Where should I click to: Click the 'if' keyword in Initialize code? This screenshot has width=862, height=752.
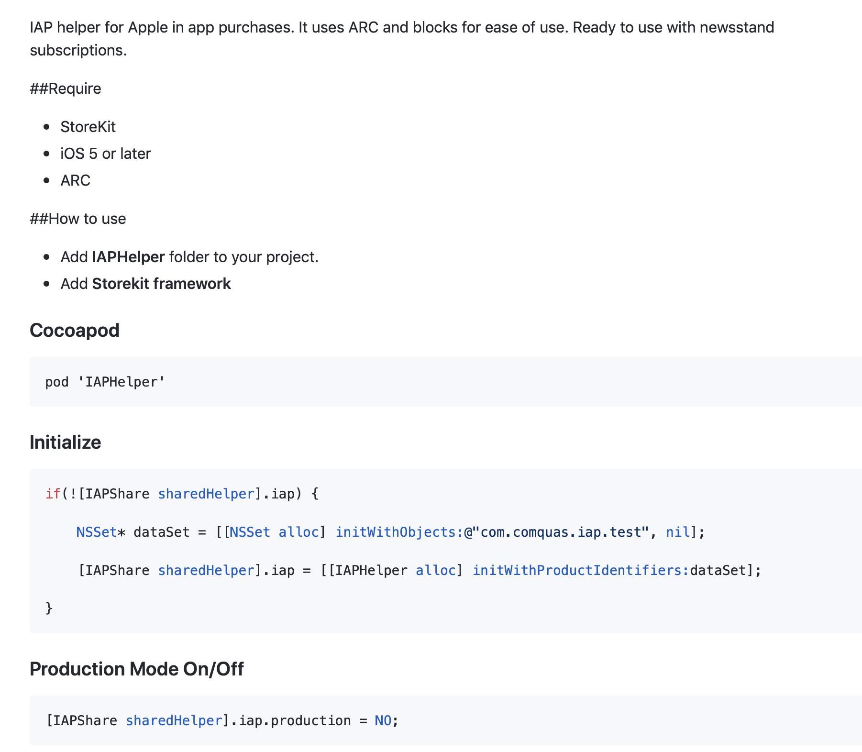[53, 494]
